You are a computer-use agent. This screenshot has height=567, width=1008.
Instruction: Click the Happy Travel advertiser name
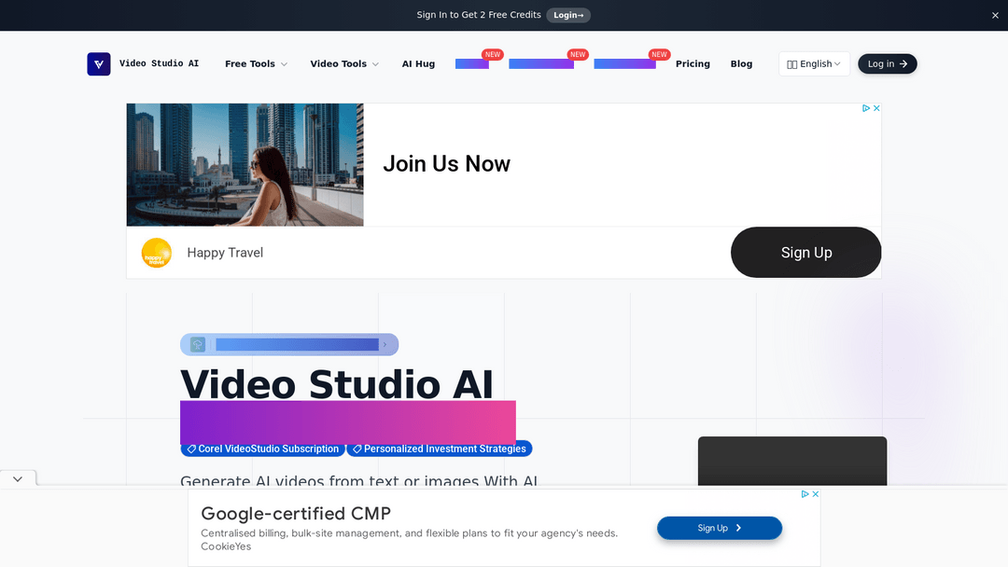(225, 253)
